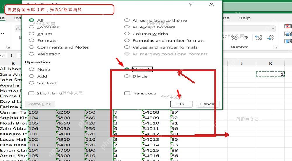Open the Help ribbon tab
The width and height of the screenshot is (292, 161).
click(244, 18)
